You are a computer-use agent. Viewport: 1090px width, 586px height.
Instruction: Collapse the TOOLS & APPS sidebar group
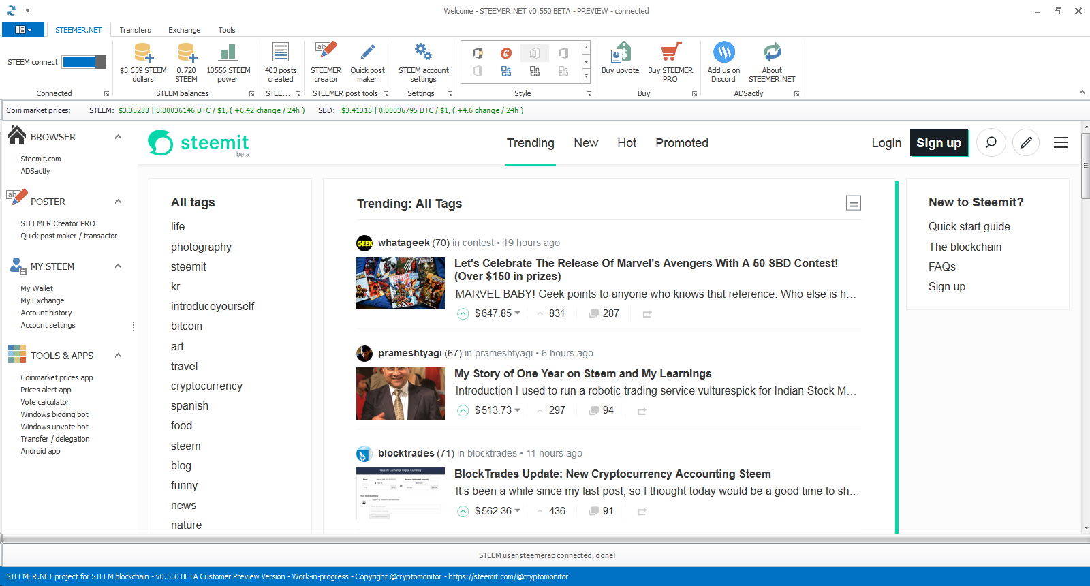118,356
